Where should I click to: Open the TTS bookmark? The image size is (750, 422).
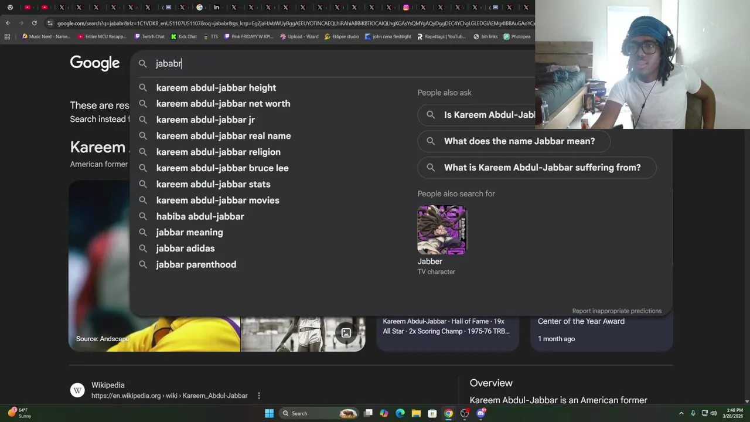point(210,36)
